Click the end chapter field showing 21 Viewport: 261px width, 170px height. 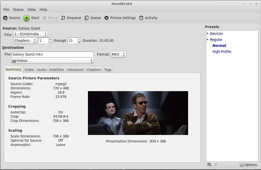[x=73, y=41]
